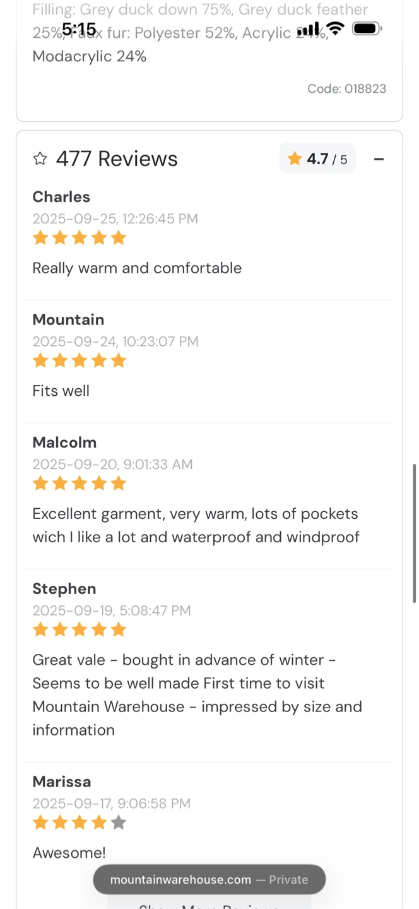The height and width of the screenshot is (909, 419).
Task: Tap the 5:15 clock in the status bar
Action: pos(80,29)
